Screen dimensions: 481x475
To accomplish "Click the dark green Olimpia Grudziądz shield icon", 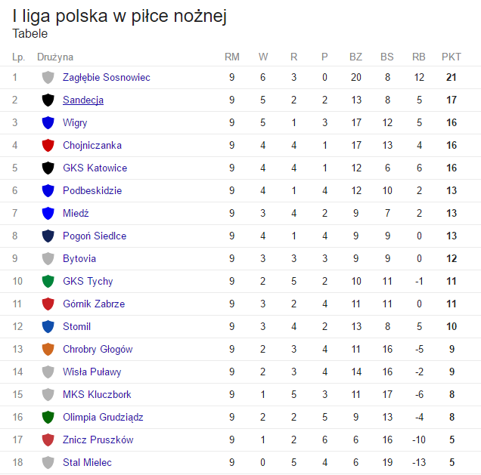I will [x=48, y=417].
